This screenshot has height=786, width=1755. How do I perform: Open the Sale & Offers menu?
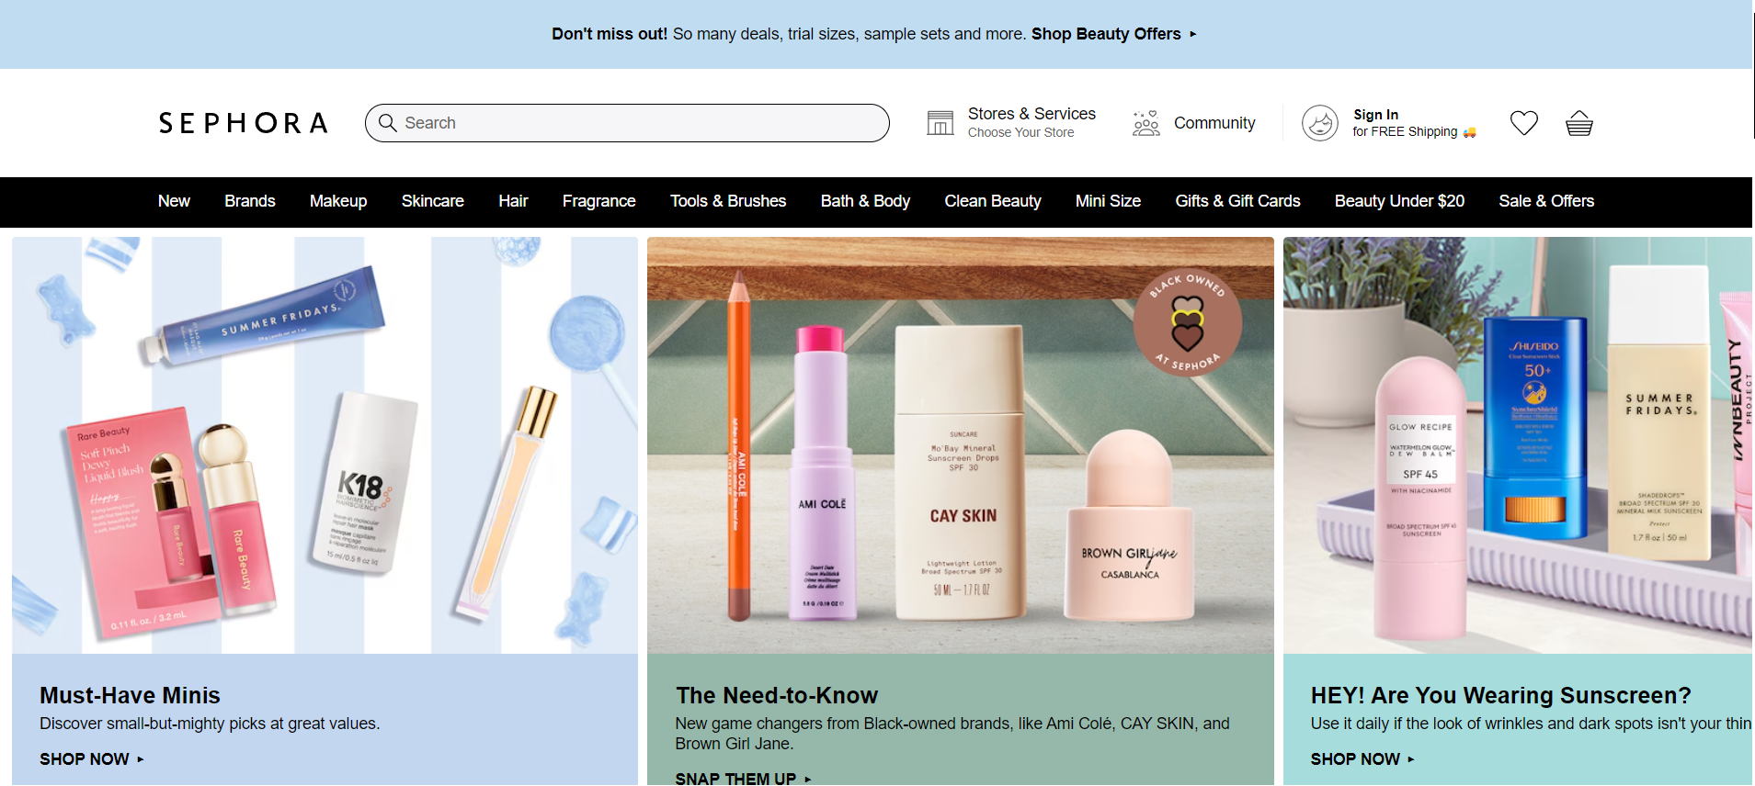[1546, 201]
